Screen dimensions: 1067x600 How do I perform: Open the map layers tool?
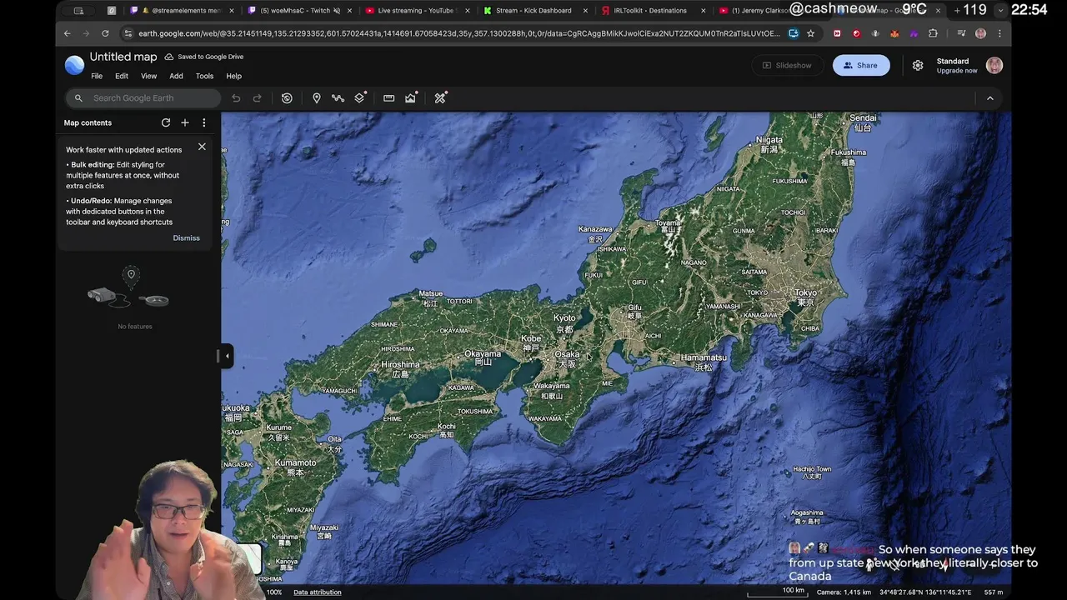[360, 97]
